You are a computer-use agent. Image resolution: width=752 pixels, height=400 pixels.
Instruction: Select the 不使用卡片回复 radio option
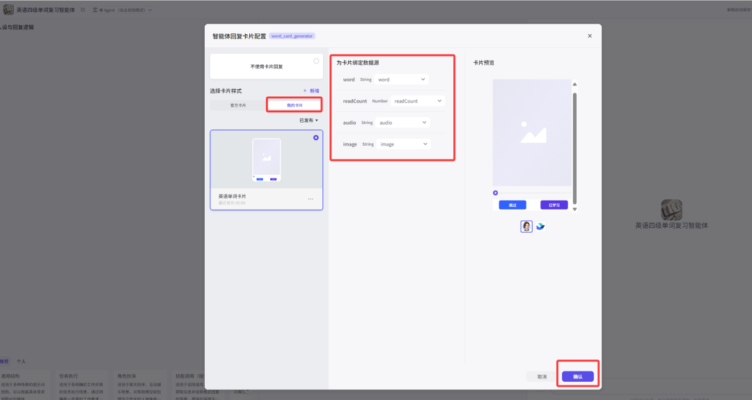316,61
